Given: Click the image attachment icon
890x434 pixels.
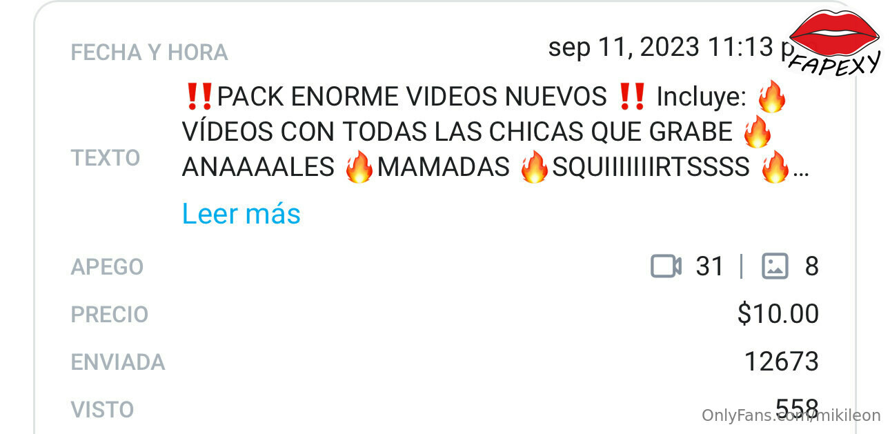Looking at the screenshot, I should pos(775,266).
